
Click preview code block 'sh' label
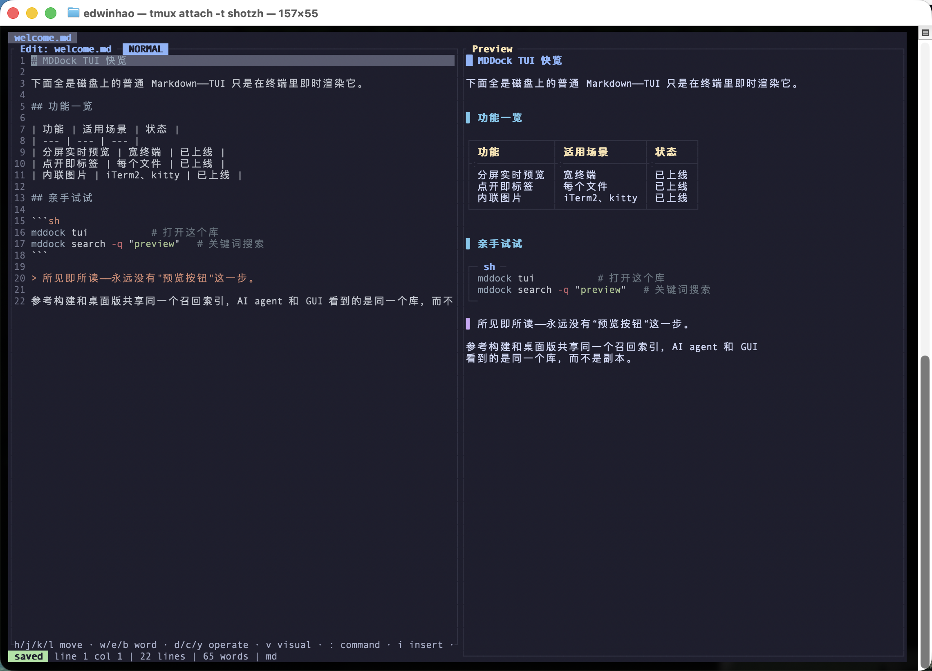(x=489, y=267)
